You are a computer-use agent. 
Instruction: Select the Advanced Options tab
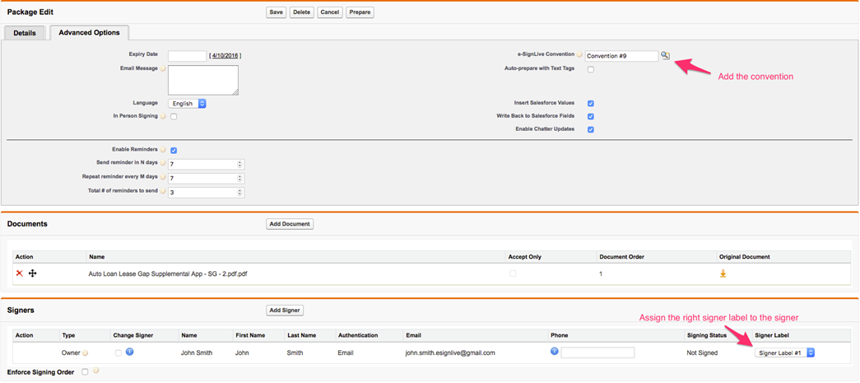[89, 33]
